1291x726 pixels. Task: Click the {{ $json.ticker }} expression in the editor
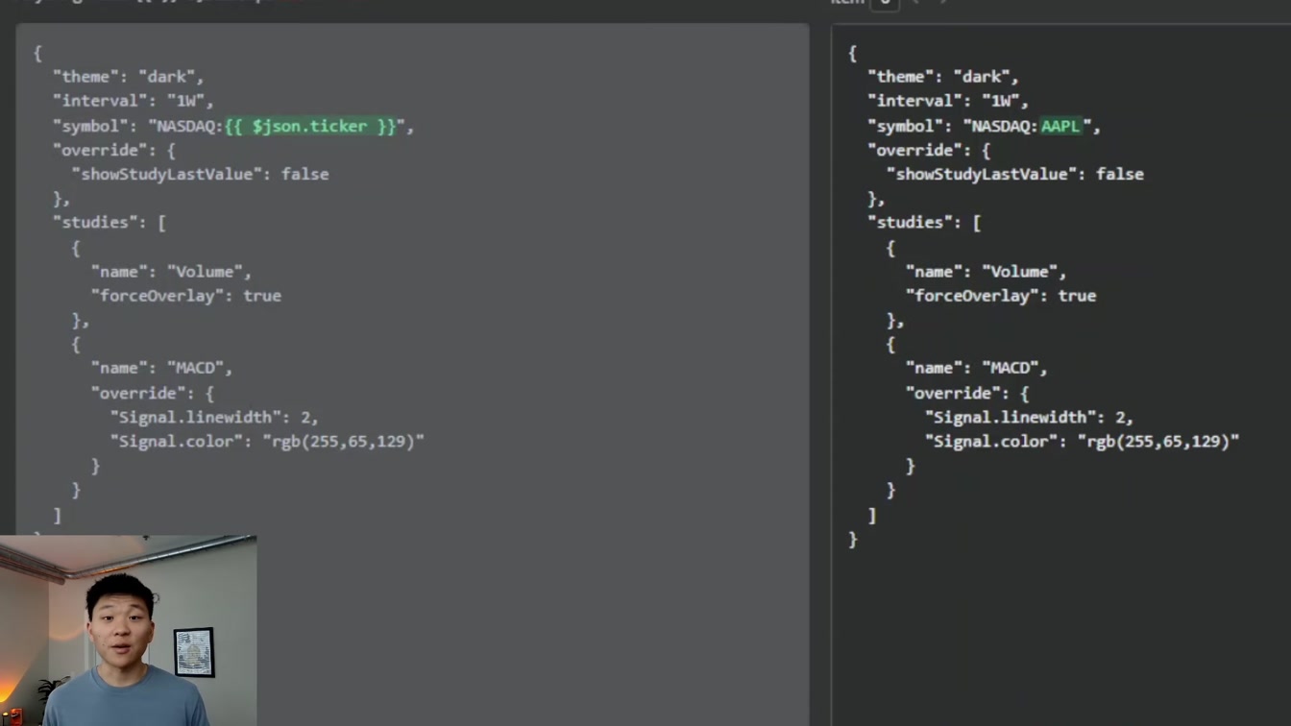coord(310,126)
